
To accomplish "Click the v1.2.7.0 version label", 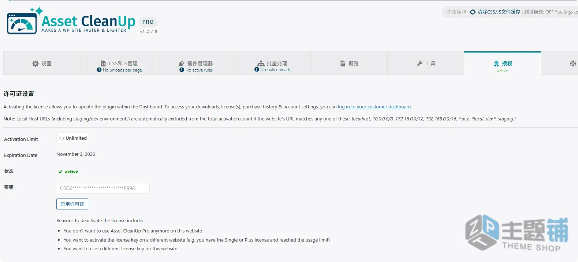I will click(149, 31).
